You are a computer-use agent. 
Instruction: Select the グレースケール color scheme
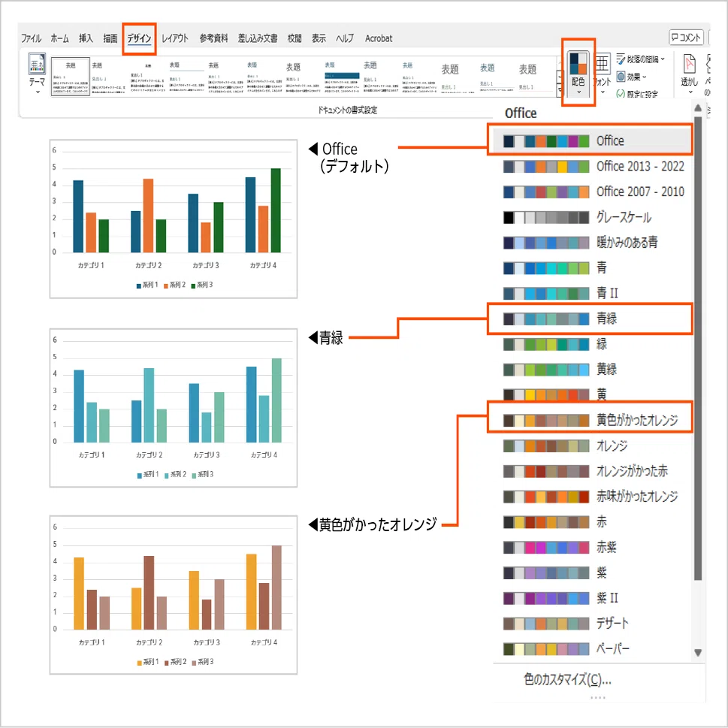coord(592,217)
